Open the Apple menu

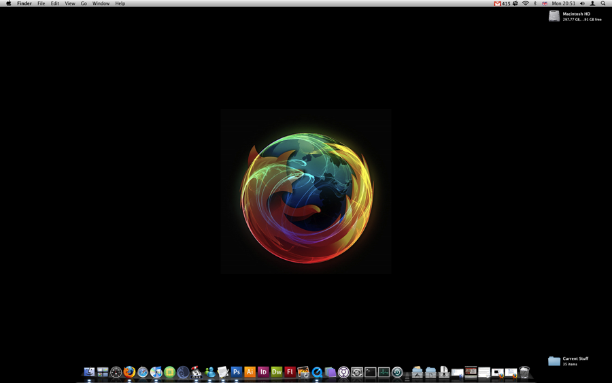8,3
